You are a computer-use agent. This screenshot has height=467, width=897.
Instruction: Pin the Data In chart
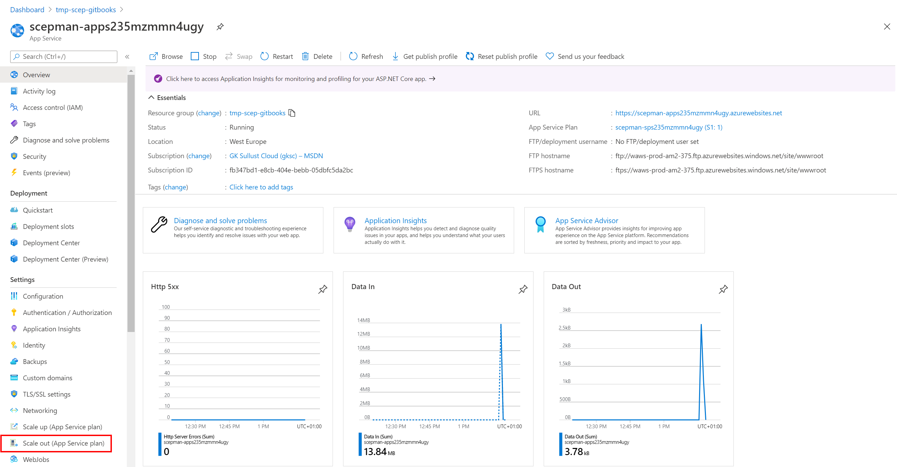[x=523, y=289]
